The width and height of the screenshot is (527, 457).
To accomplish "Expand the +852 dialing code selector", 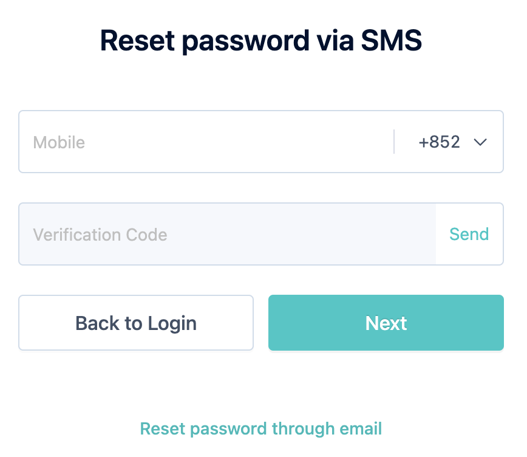I will coord(452,142).
